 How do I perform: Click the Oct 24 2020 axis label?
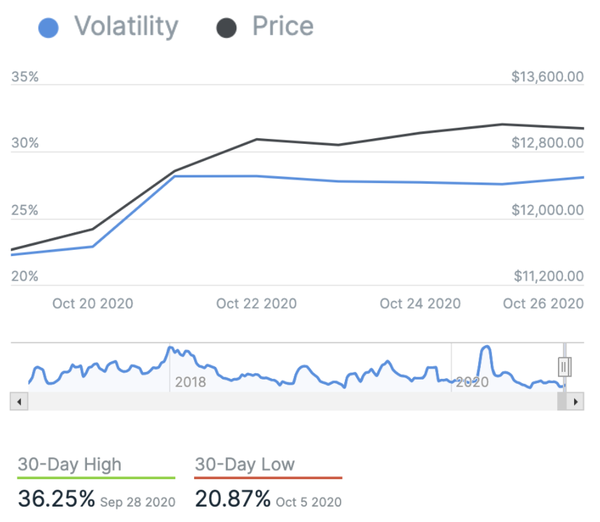(x=421, y=304)
